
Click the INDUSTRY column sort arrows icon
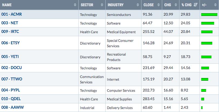(137, 5)
